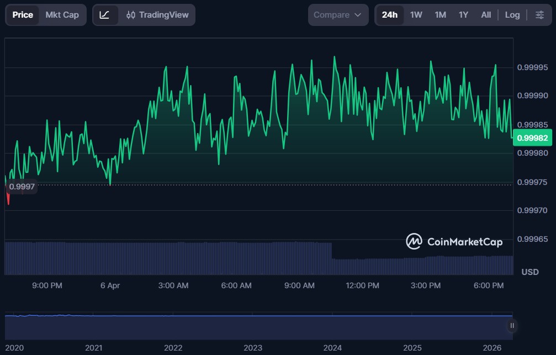View the All time range

[485, 15]
